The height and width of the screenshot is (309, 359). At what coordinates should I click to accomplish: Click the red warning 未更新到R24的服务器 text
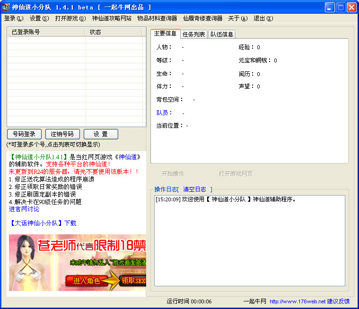(x=74, y=172)
